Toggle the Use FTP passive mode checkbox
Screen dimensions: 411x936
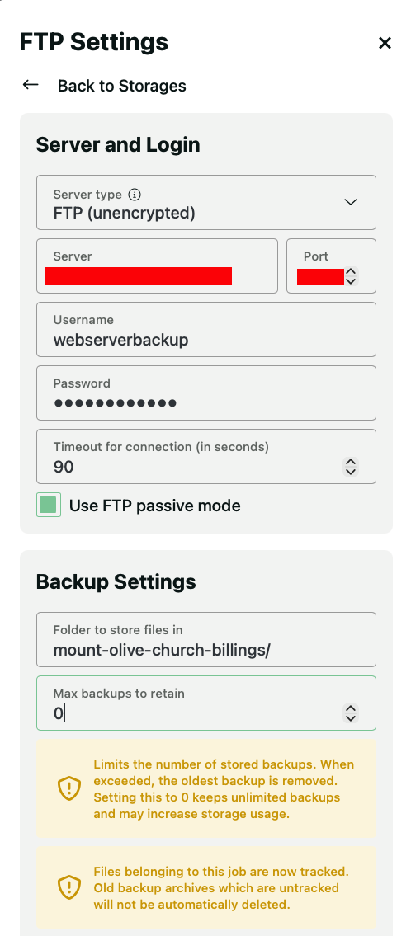coord(49,505)
